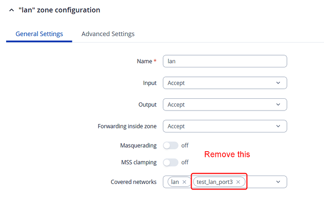Click the "Covered networks" field label

click(x=133, y=182)
